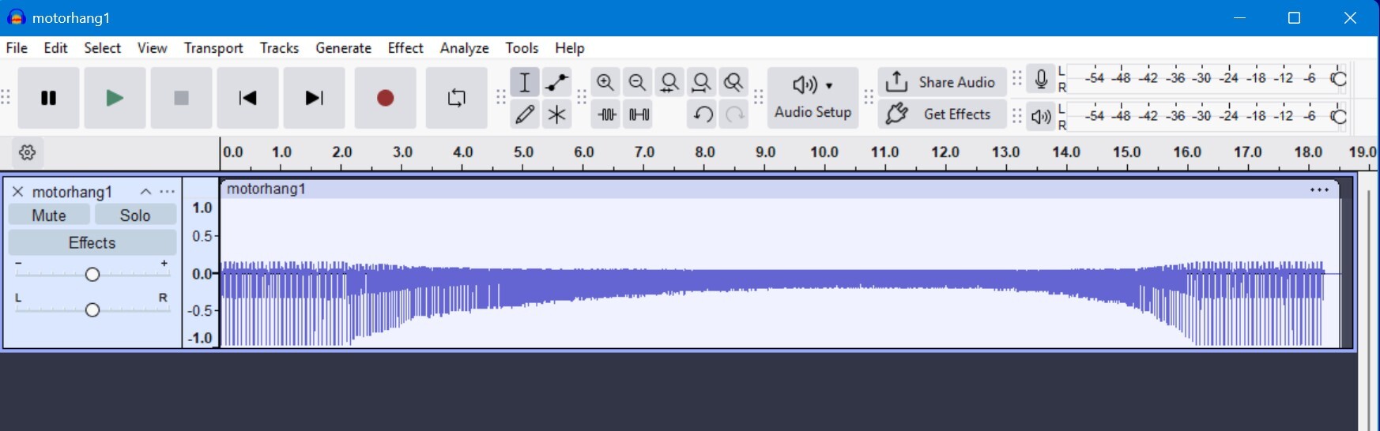
Task: Solo the motorhang1 track
Action: coord(135,215)
